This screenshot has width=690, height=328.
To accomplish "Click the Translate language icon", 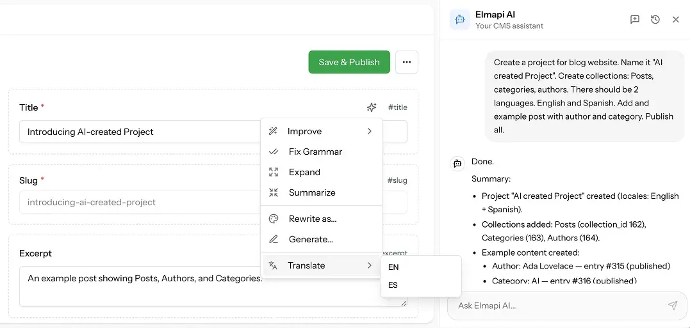I will pyautogui.click(x=273, y=265).
